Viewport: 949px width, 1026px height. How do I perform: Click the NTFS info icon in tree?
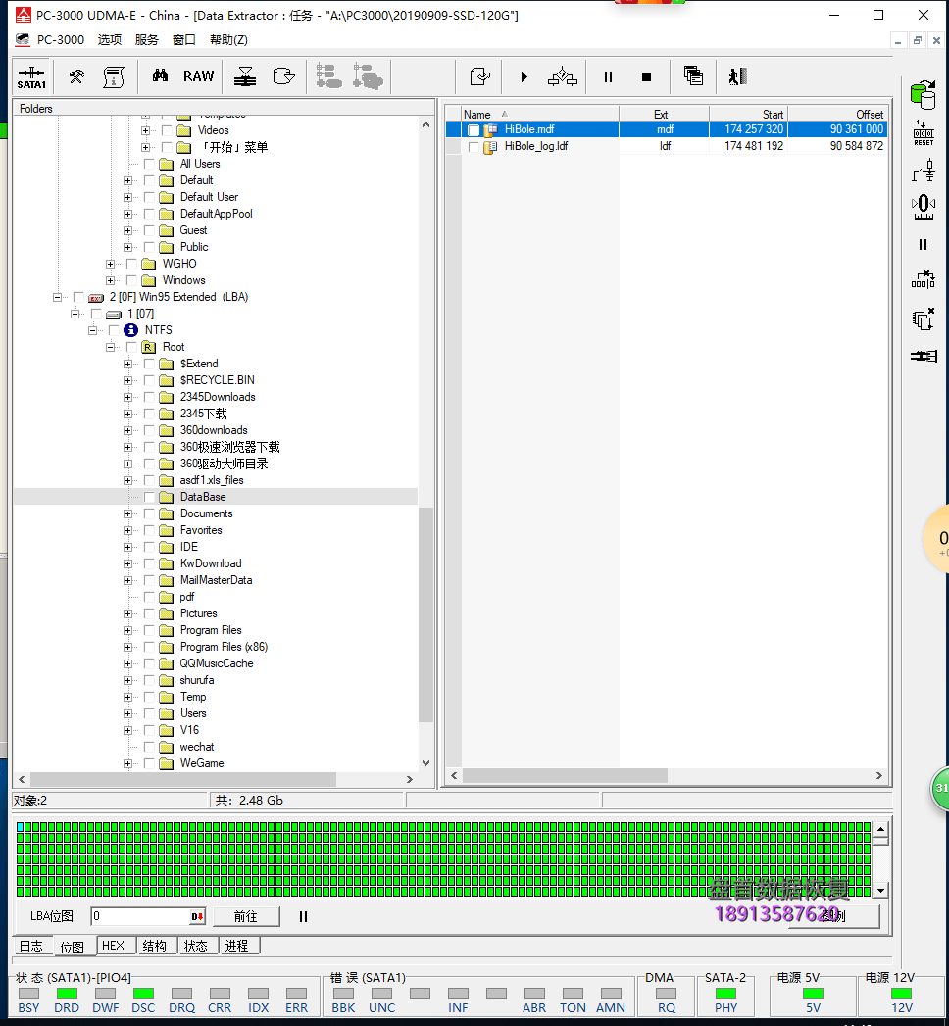click(x=131, y=330)
